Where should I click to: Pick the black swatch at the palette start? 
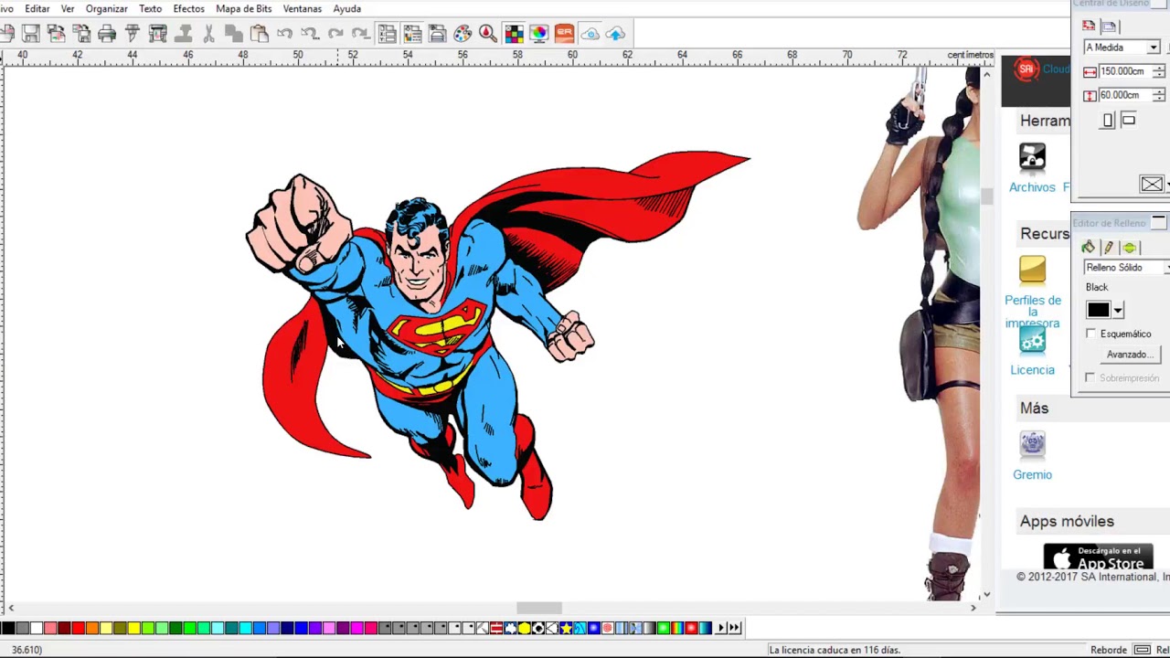pyautogui.click(x=8, y=628)
